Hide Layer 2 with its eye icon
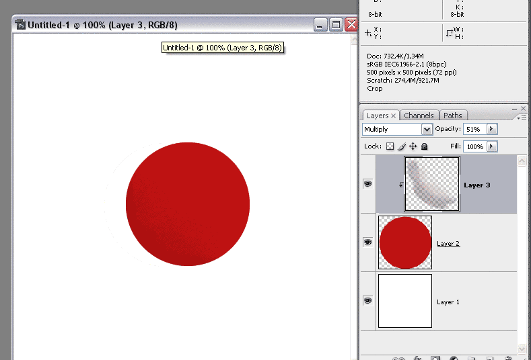 pos(367,242)
